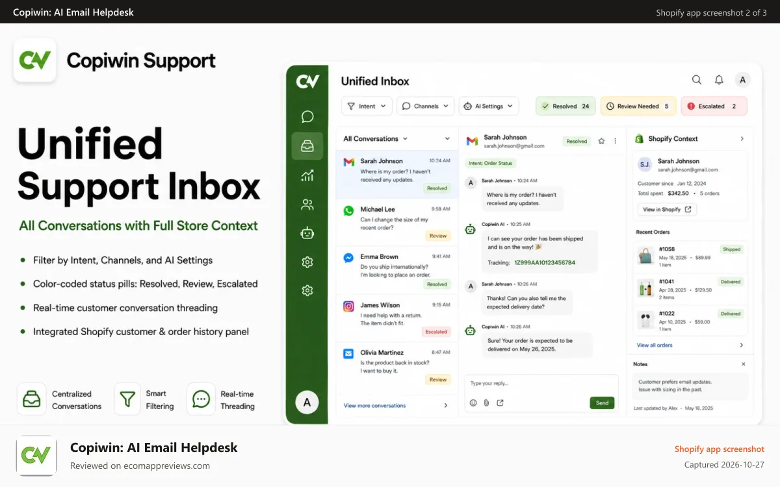Click the gear icon directly below the sidebar bot icon

click(307, 262)
